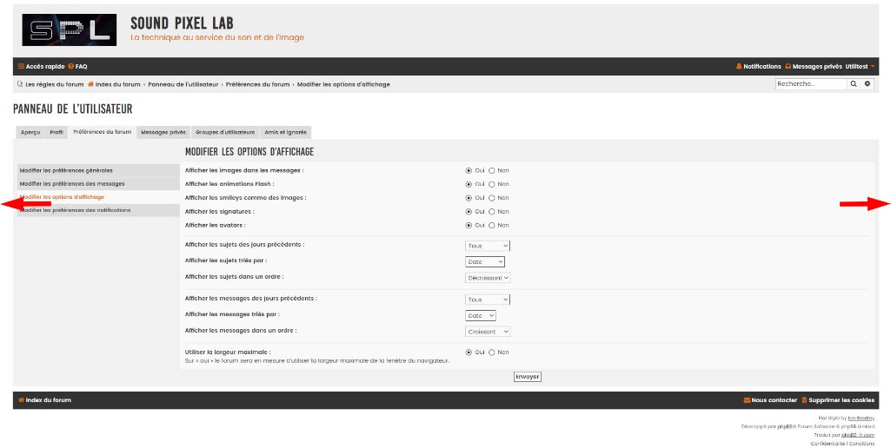Select Non for Afficher les animations Flash
Viewport: 891px width, 448px height.
point(492,184)
